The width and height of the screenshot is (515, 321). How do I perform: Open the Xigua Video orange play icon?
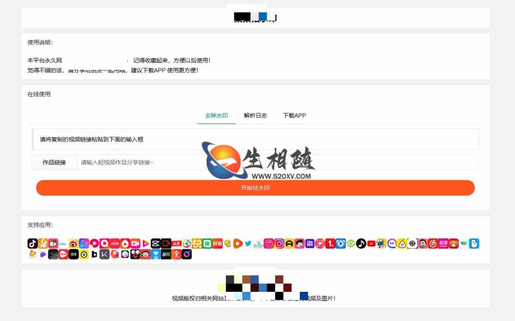point(238,244)
